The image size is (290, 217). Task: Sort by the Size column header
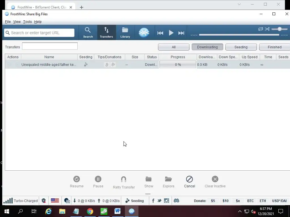pyautogui.click(x=135, y=57)
